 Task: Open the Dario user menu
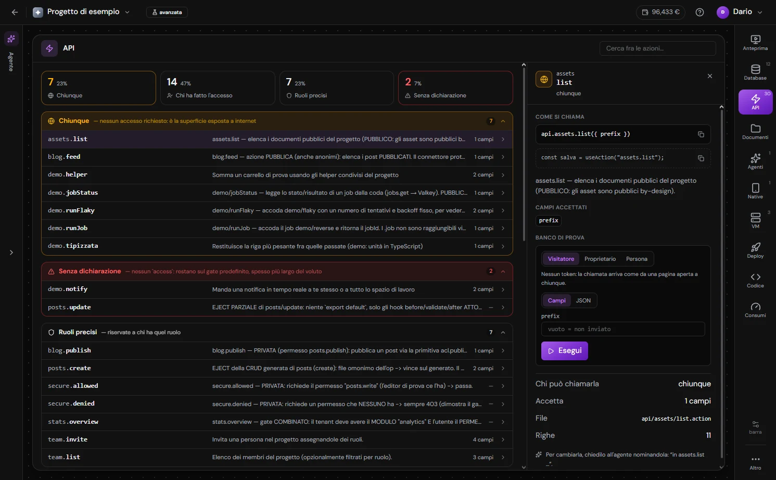tap(739, 12)
